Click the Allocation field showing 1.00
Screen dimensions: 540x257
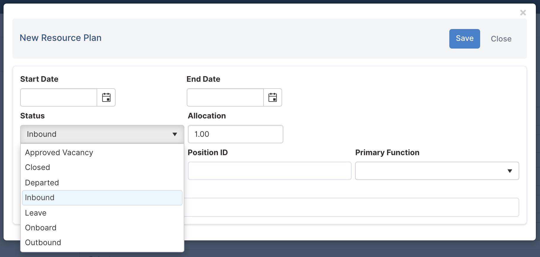pyautogui.click(x=236, y=134)
